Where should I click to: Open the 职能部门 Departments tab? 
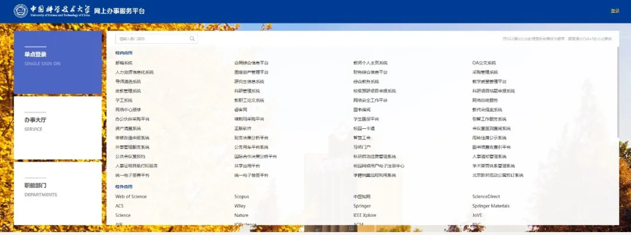(x=57, y=193)
